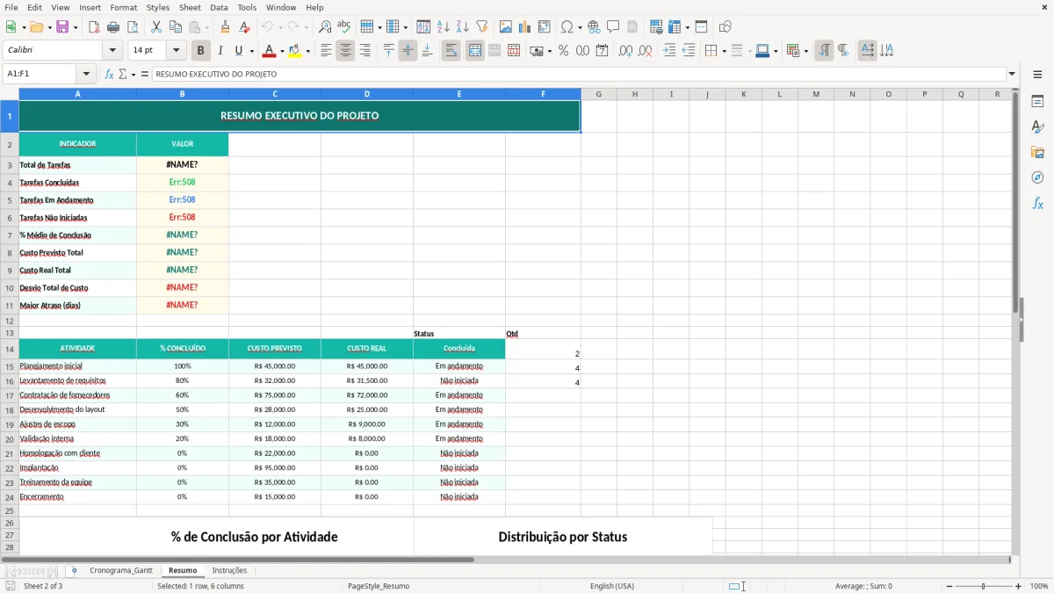The width and height of the screenshot is (1054, 593).
Task: Open the Underline style dropdown arrow
Action: [x=251, y=51]
